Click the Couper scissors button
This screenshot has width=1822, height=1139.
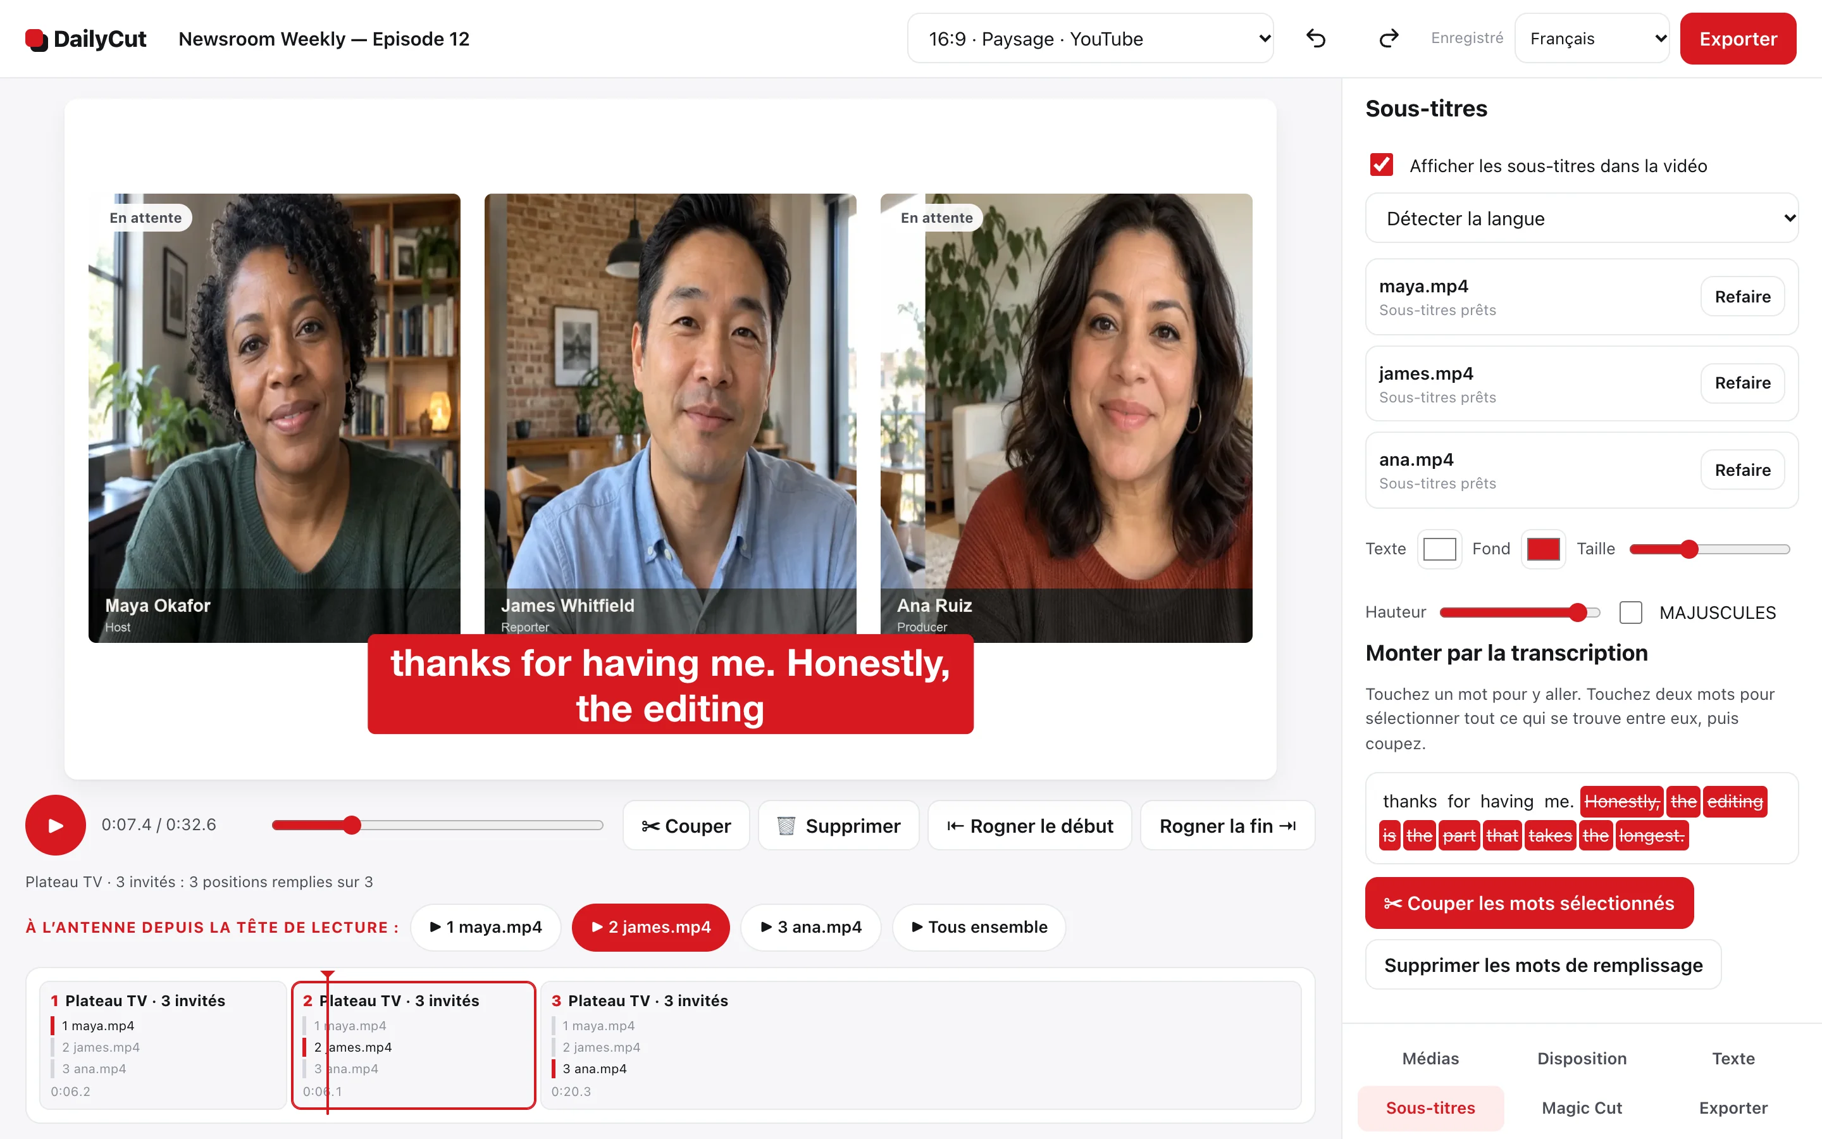click(686, 826)
